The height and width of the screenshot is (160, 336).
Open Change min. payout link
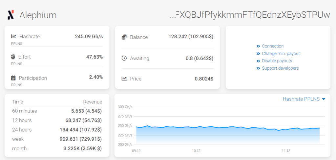[x=281, y=54]
